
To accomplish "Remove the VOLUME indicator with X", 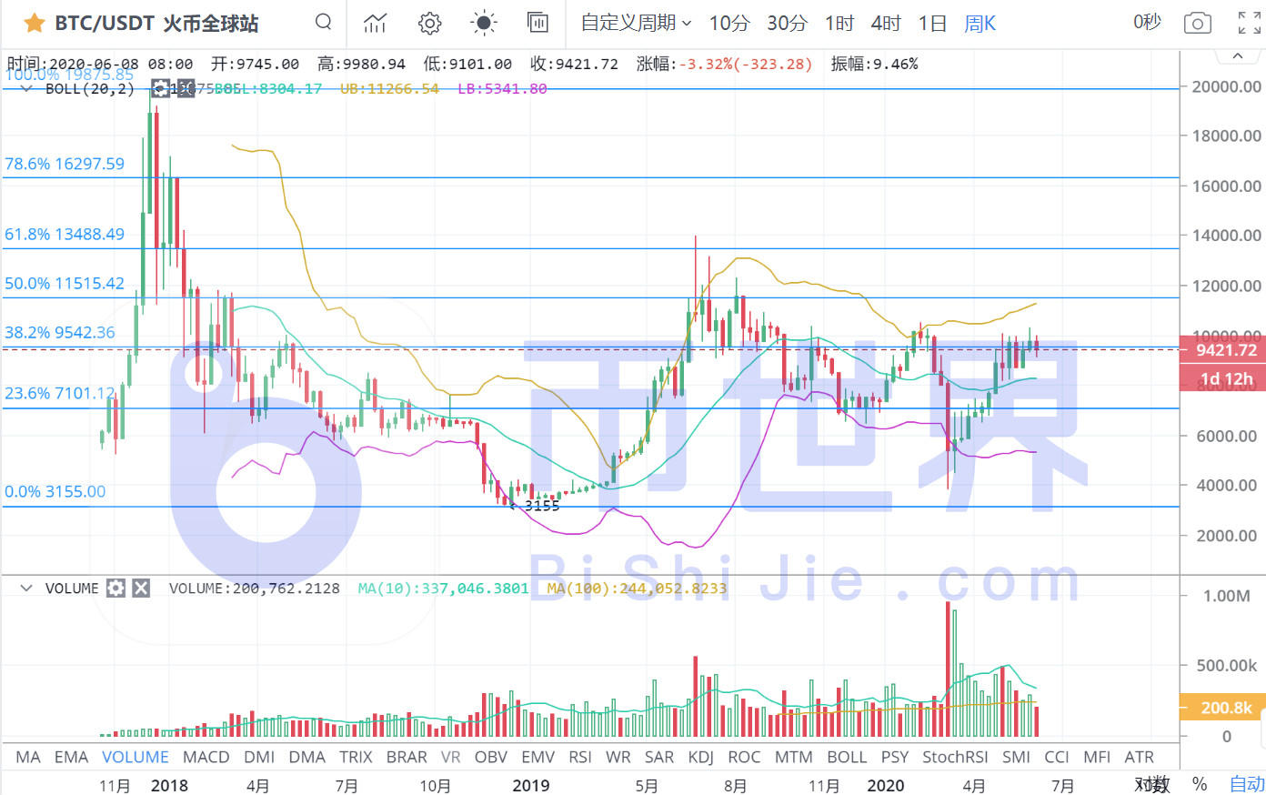I will pos(141,589).
